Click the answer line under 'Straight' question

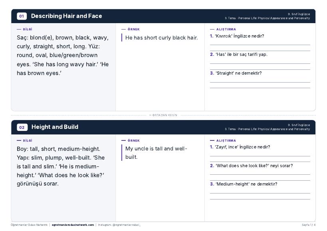(x=260, y=82)
